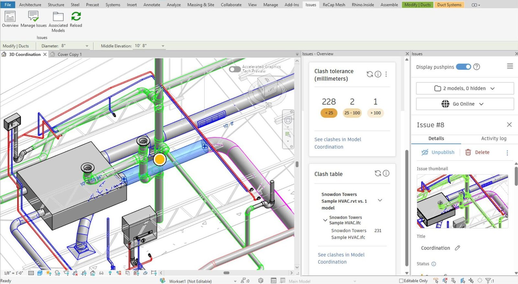The height and width of the screenshot is (284, 518).
Task: Expand the 2 models, 0 hidden dropdown
Action: [465, 88]
